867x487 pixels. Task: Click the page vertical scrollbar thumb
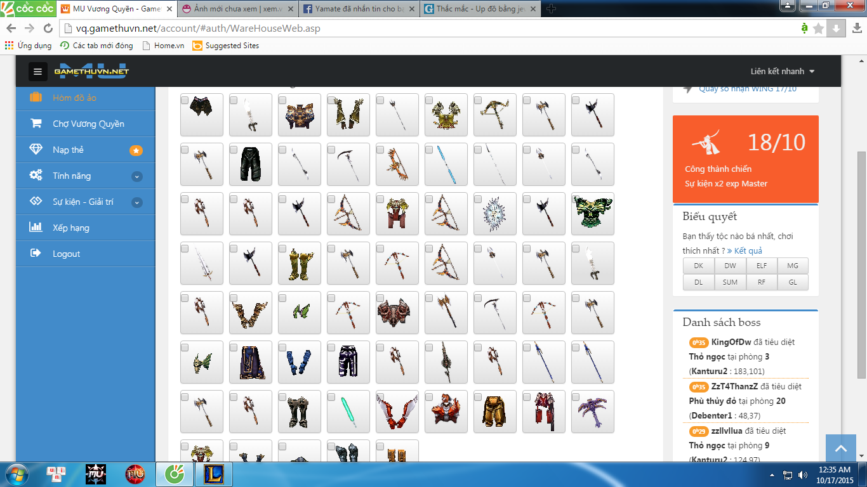point(861,264)
